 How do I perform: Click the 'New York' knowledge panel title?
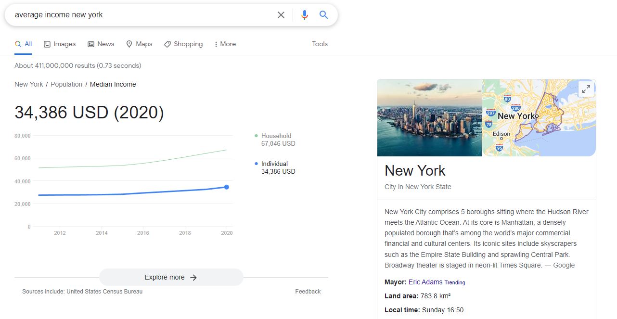click(415, 171)
